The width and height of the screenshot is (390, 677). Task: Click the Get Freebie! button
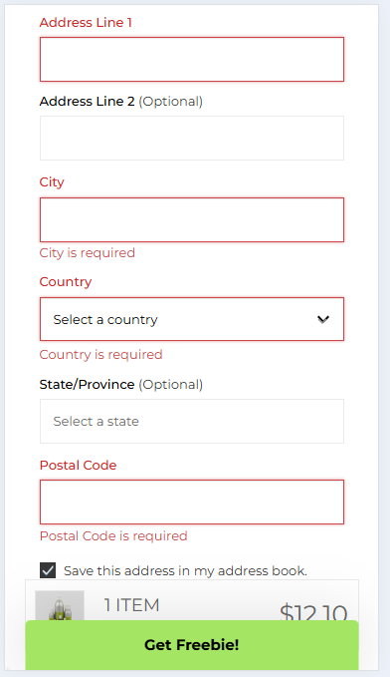pyautogui.click(x=192, y=645)
